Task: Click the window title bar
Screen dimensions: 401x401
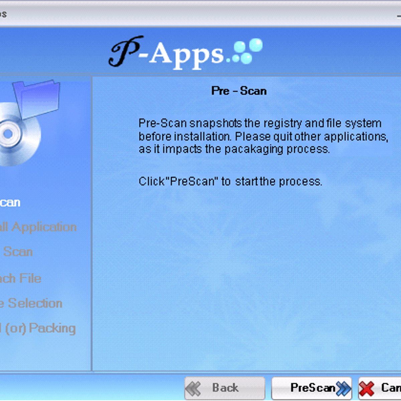Action: point(200,14)
